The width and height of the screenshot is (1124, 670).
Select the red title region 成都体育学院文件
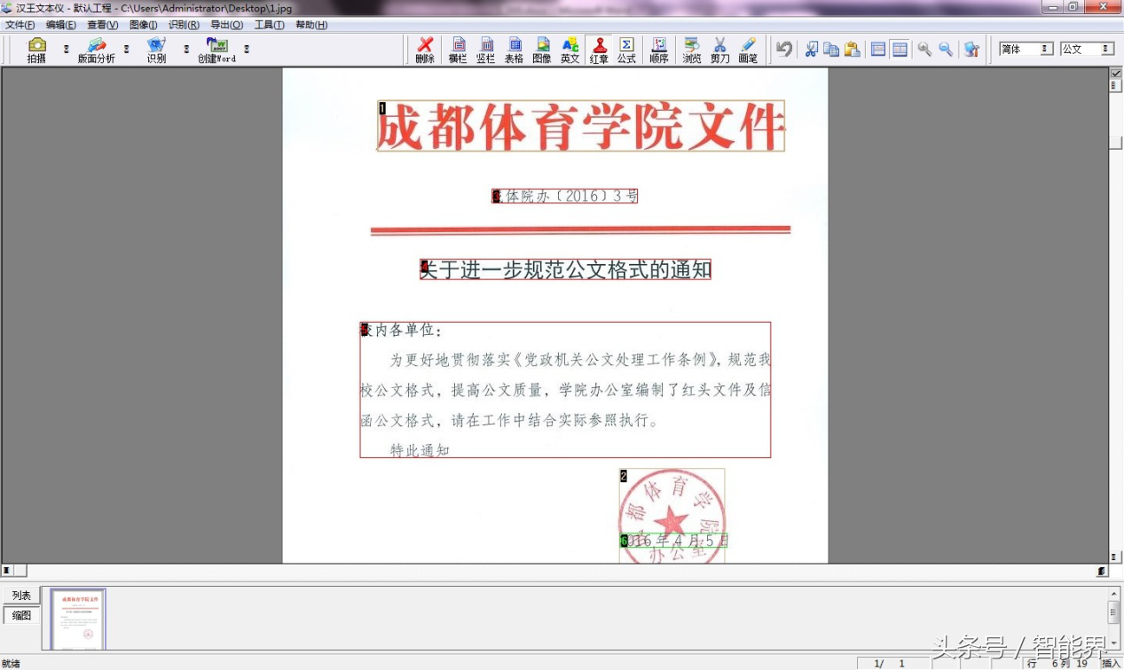tap(581, 126)
